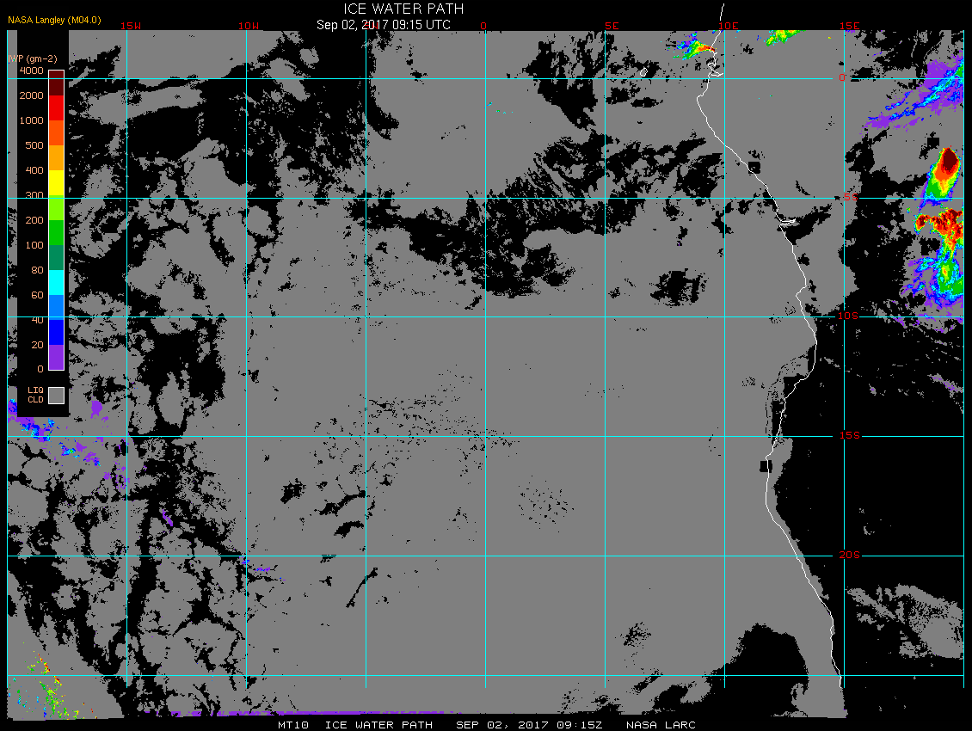Select the light green 200–300 legend swatch

[x=57, y=208]
